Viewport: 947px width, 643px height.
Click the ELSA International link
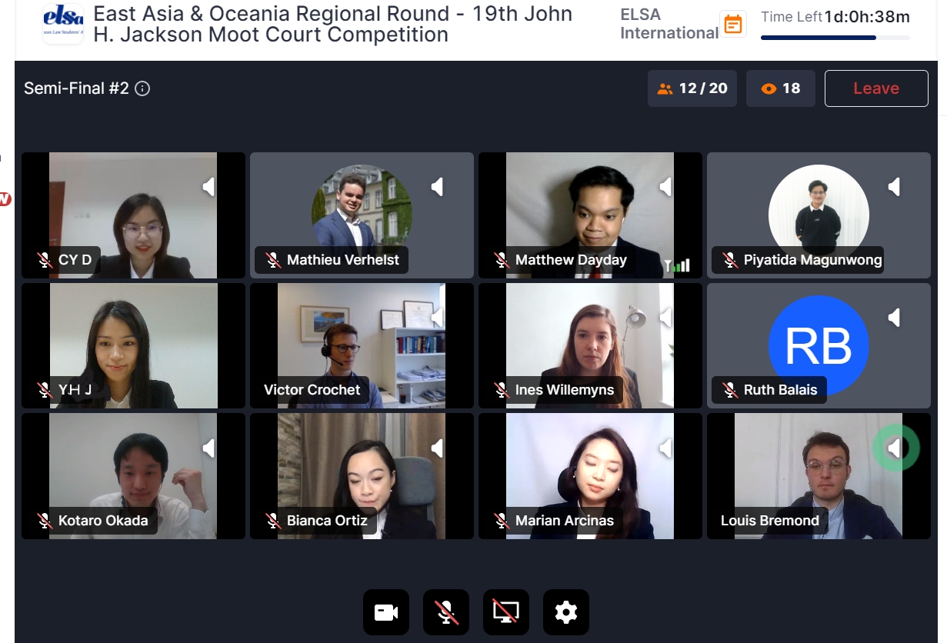[x=669, y=24]
